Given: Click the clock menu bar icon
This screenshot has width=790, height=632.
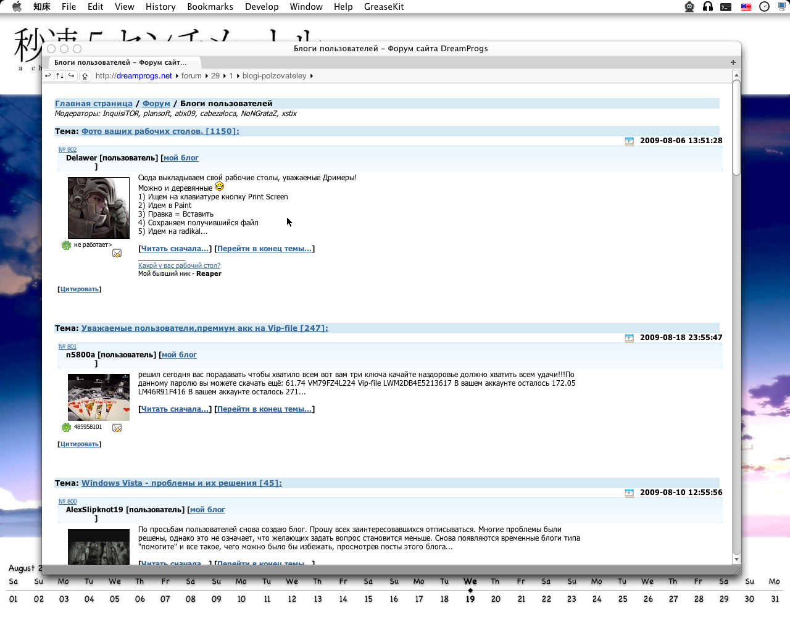Looking at the screenshot, I should [x=764, y=7].
